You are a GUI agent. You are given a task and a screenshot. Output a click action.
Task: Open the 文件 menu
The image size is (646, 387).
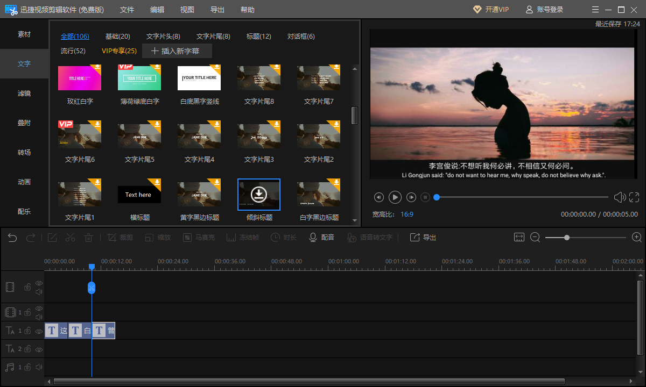[x=127, y=10]
